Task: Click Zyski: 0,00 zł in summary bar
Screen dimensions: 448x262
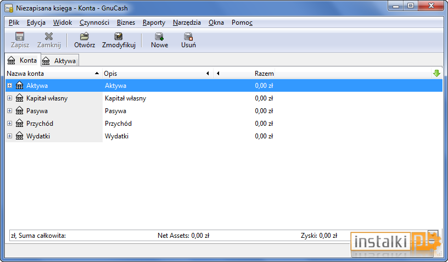Action: [319, 236]
